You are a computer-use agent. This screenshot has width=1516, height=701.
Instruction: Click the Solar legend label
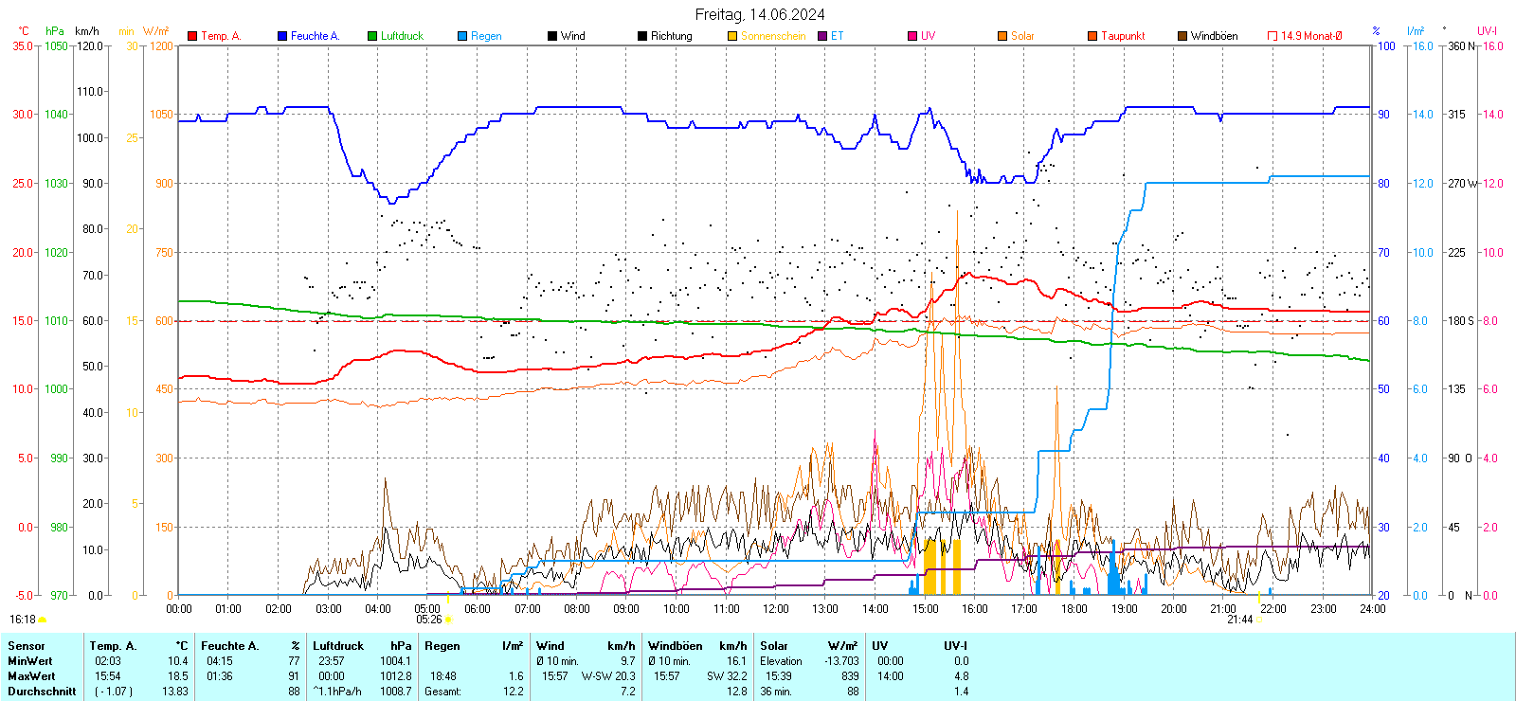(1022, 36)
